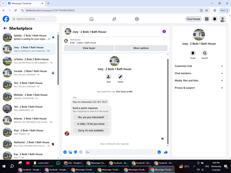This screenshot has height=173, width=231.
Task: Open Windows Start menu
Action: coord(4,166)
